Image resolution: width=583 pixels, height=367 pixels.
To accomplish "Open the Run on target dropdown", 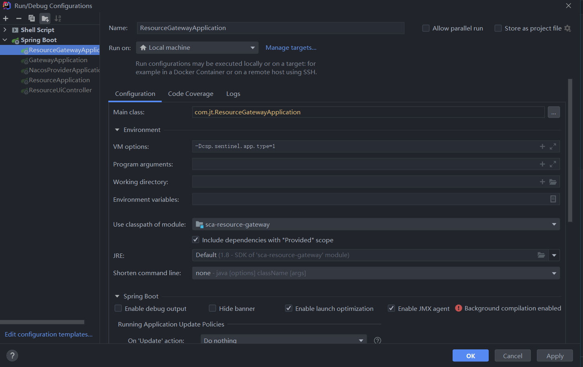I will [x=197, y=48].
